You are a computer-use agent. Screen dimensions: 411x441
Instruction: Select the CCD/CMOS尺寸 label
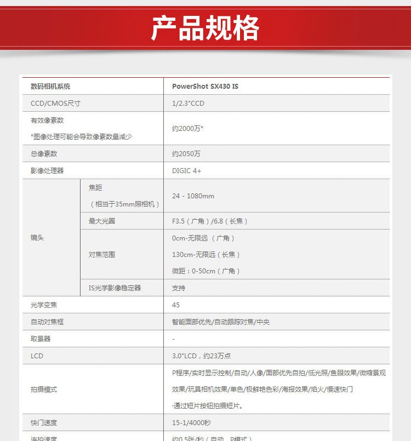click(55, 104)
